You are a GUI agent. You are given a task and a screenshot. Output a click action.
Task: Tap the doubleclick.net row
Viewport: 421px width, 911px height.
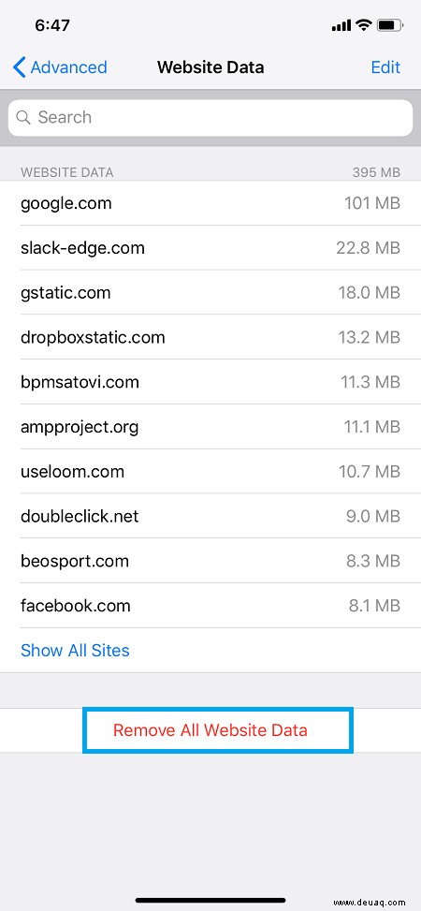210,517
